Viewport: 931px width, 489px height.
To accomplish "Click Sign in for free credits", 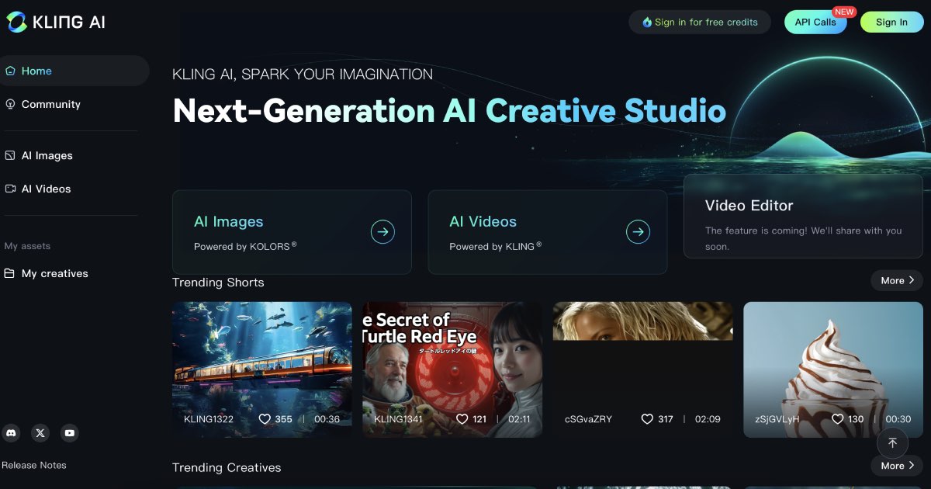I will (700, 22).
